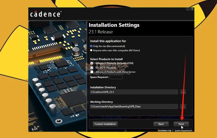
Task: Click the Installation Settings heading text
Action: [114, 25]
